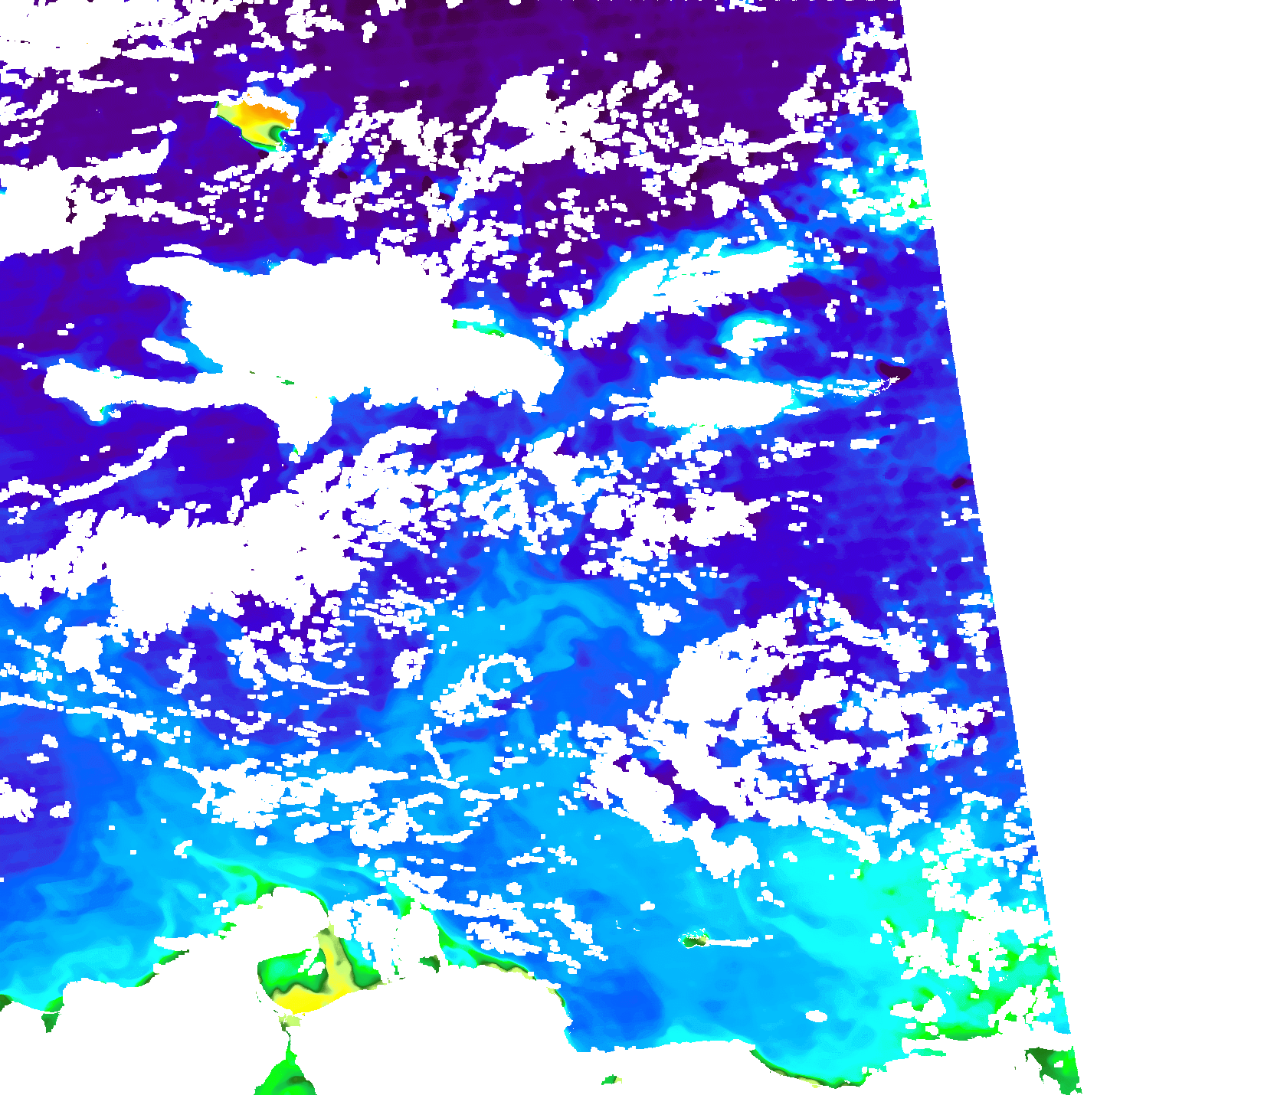Click the dark maroon spot near the right swath edge
This screenshot has height=1095, width=1264.
pos(893,373)
